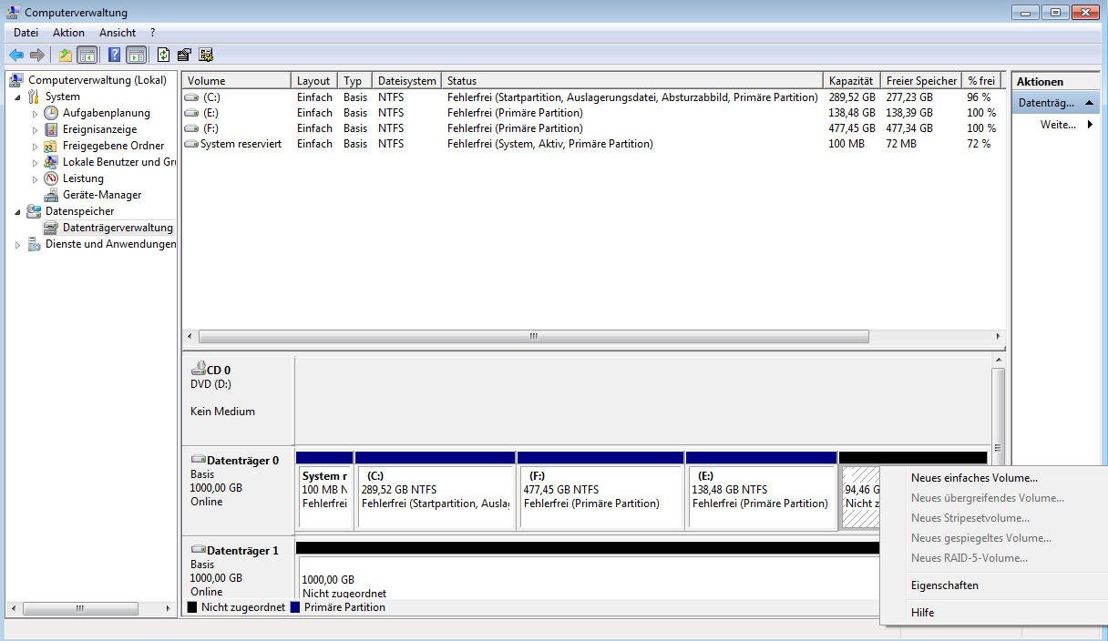Image resolution: width=1108 pixels, height=641 pixels.
Task: Toggle the action pane show/hide toolbar icon
Action: pos(136,55)
